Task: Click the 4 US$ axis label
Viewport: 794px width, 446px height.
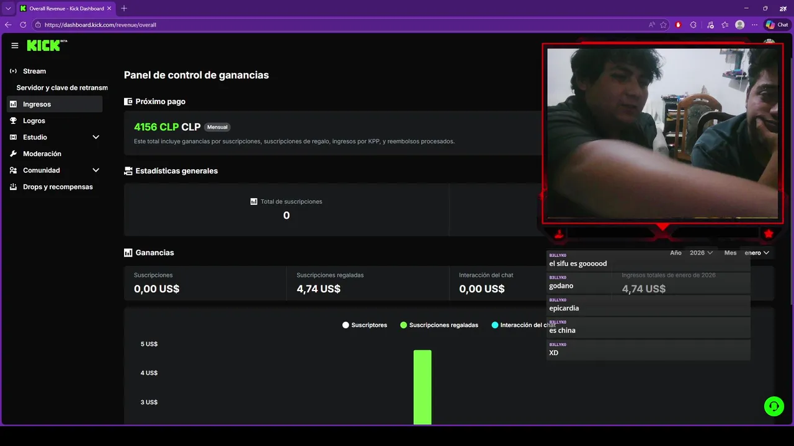Action: [149, 373]
